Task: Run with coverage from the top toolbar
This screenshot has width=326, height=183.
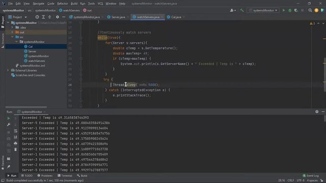Action: tap(296, 10)
